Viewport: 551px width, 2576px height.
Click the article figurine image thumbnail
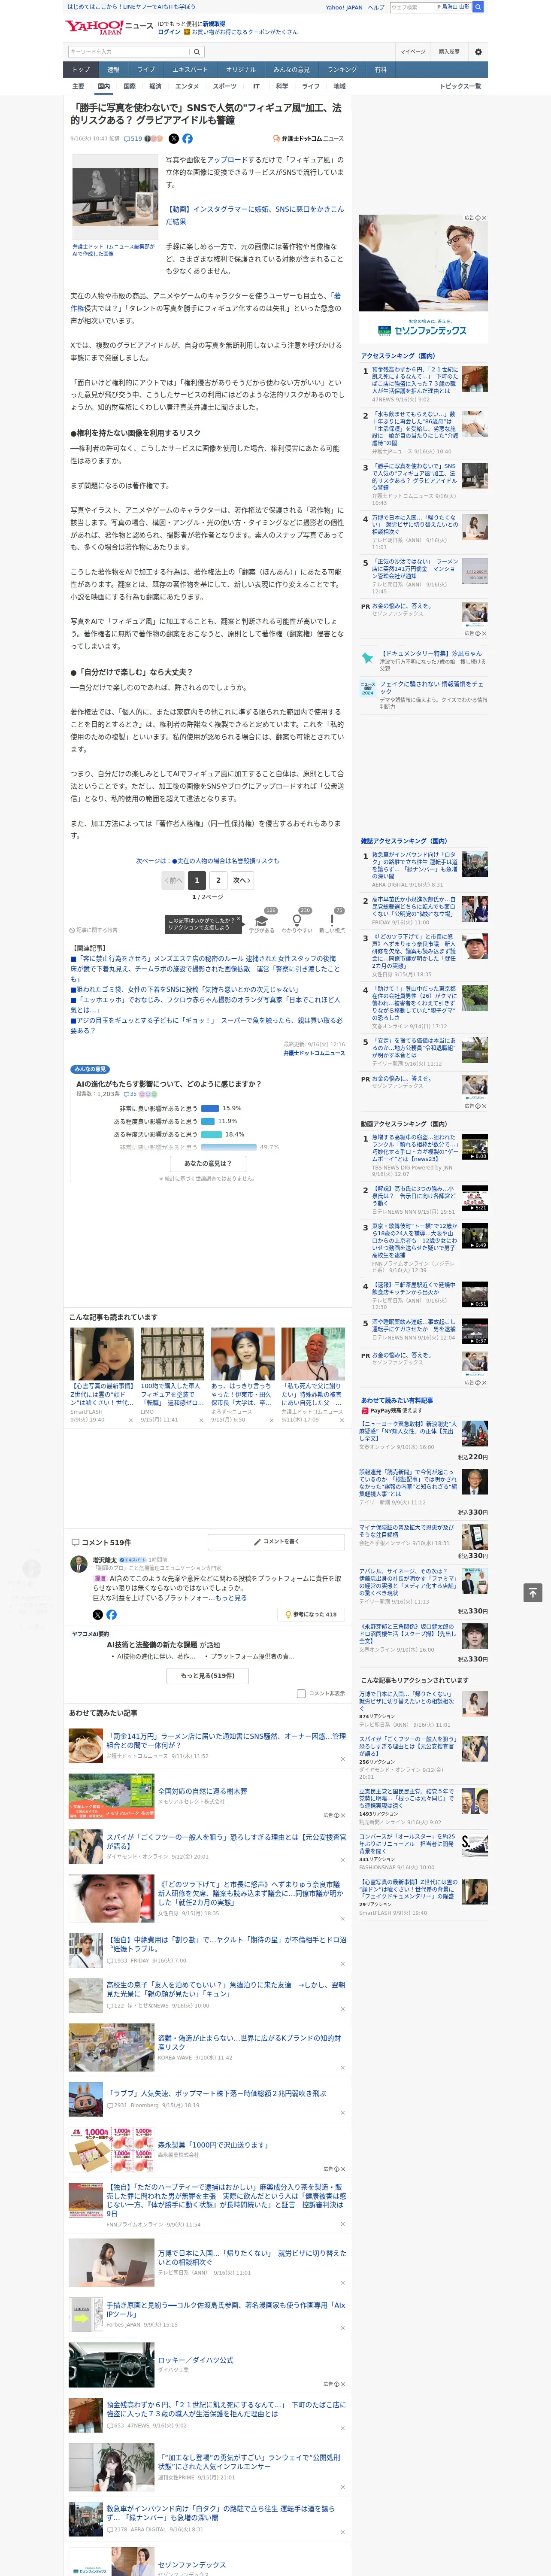click(115, 197)
